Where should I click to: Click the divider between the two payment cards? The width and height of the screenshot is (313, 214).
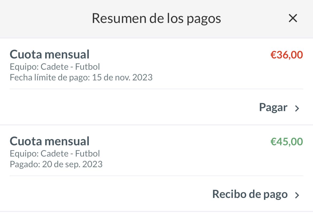[x=156, y=125]
